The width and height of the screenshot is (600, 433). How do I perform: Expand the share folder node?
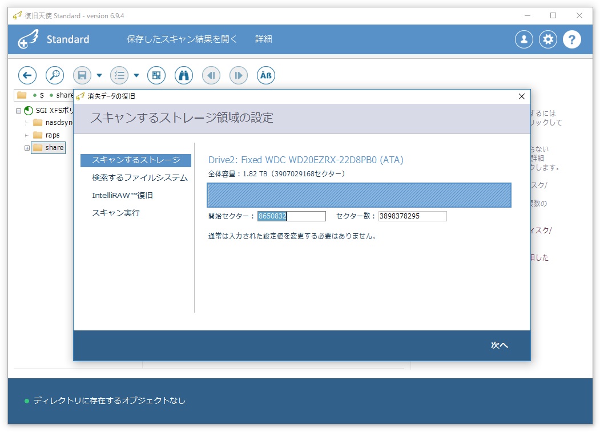click(x=27, y=148)
